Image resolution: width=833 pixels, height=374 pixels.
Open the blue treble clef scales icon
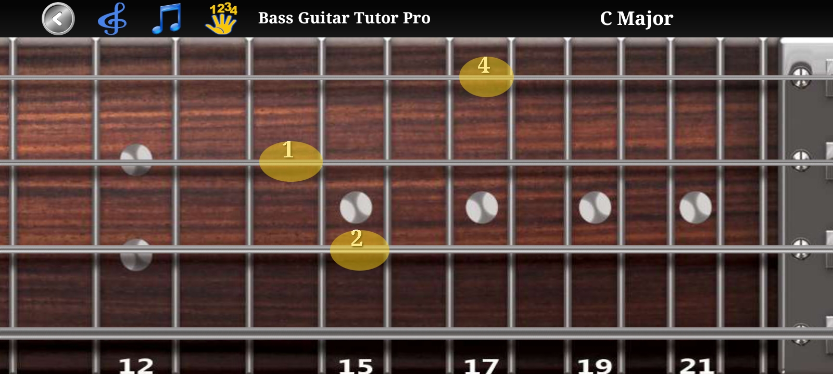tap(112, 19)
